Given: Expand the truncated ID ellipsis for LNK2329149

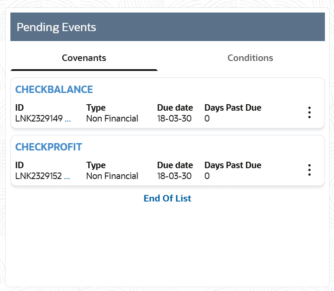Looking at the screenshot, I should [68, 119].
